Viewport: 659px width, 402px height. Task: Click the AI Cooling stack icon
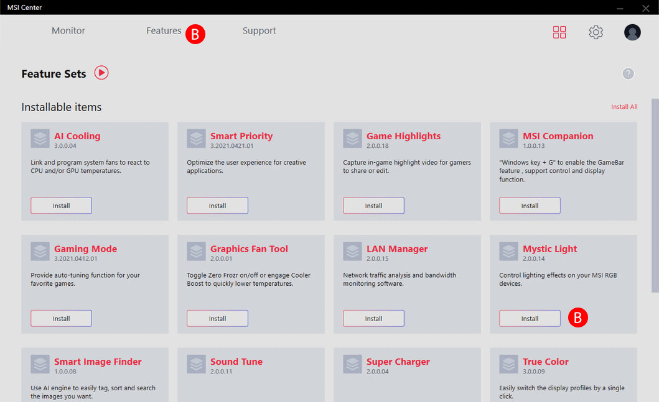(40, 139)
